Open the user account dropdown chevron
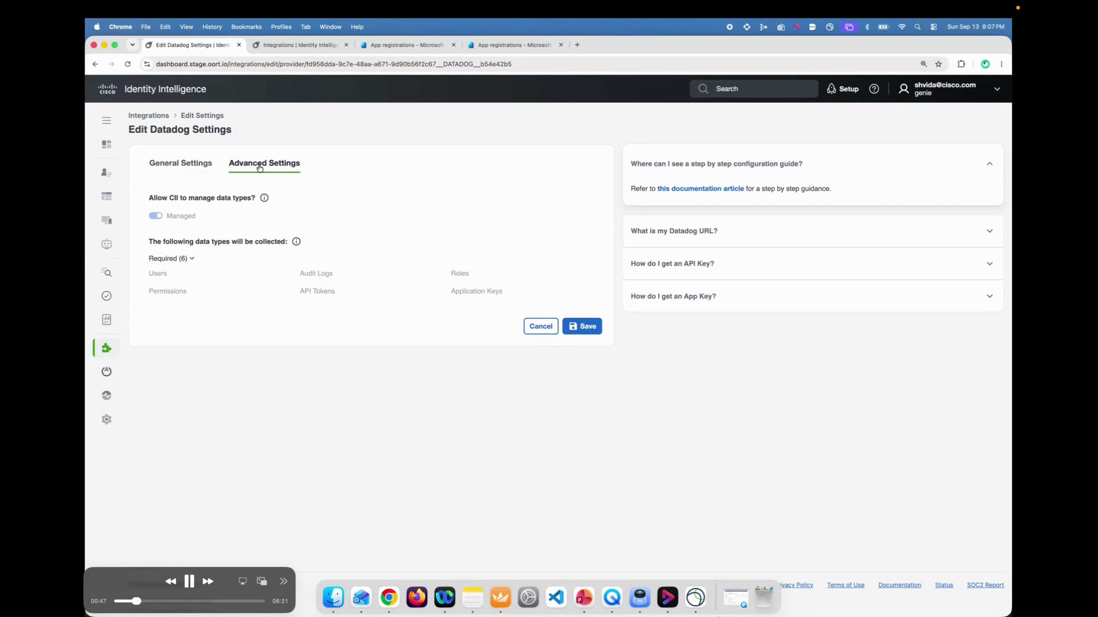The width and height of the screenshot is (1098, 617). 997,89
